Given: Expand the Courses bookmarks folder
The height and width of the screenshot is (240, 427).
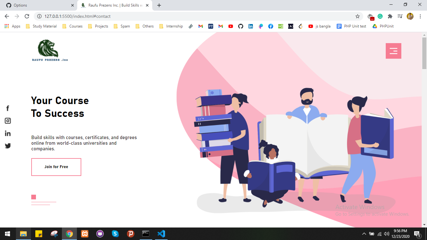Looking at the screenshot, I should pyautogui.click(x=73, y=26).
